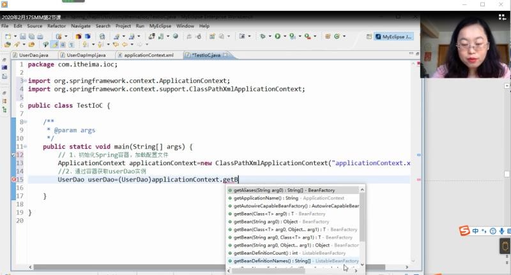Click the External Tools run icon
511x275 pixels.
point(307,36)
